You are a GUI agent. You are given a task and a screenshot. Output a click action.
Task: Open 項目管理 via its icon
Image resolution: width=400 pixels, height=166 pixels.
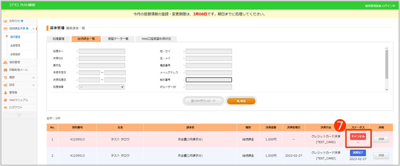pyautogui.click(x=5, y=62)
